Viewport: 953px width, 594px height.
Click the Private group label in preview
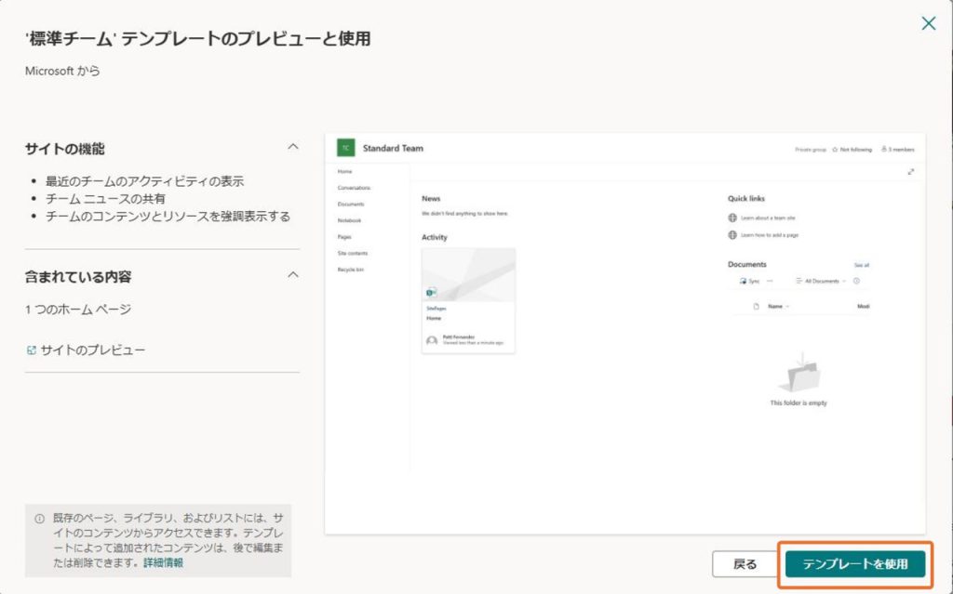pyautogui.click(x=811, y=150)
